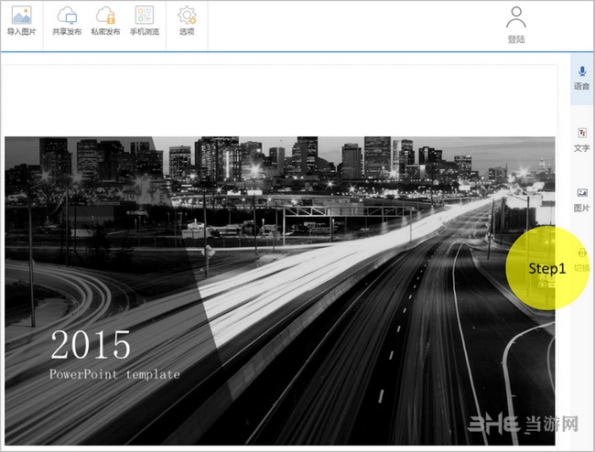
Task: Open 共享发布 share publish
Action: coord(67,21)
